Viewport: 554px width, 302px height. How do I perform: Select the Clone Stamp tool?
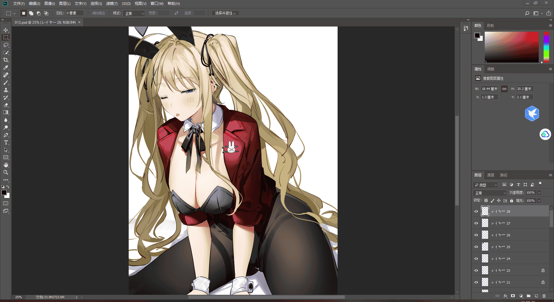pos(6,90)
